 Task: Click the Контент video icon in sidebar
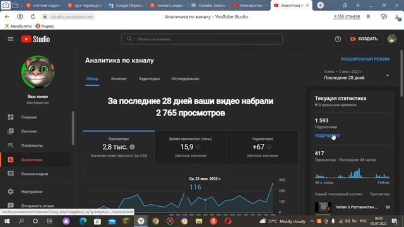(11, 131)
